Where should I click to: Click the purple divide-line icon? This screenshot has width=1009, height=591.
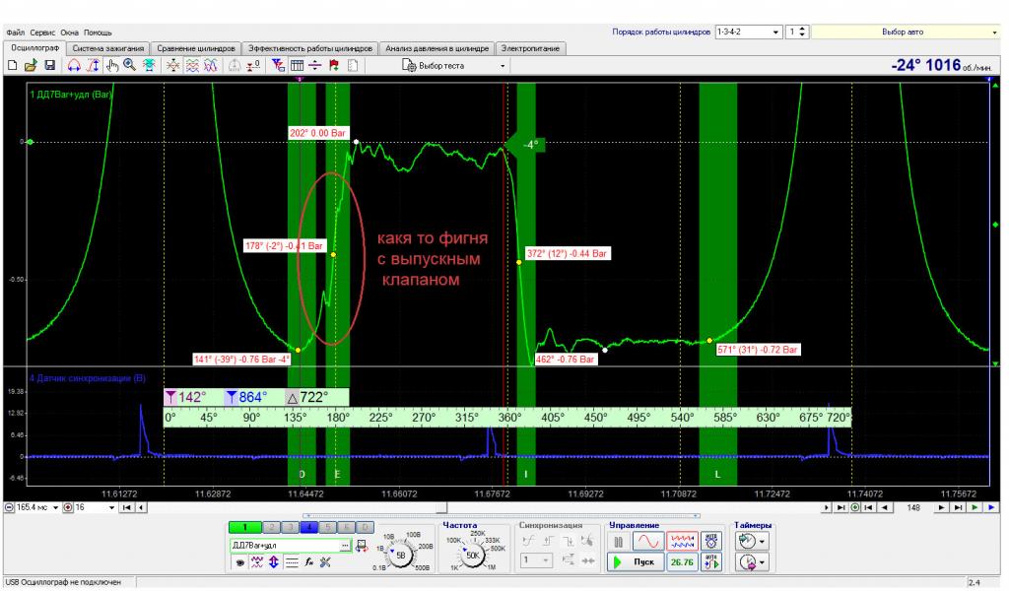pos(315,66)
